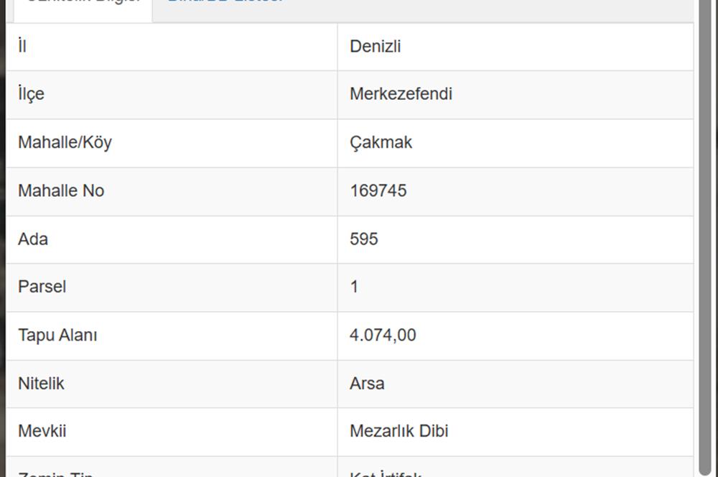This screenshot has height=477, width=718.
Task: Open the Bina/BB Listesi tab
Action: click(x=225, y=2)
